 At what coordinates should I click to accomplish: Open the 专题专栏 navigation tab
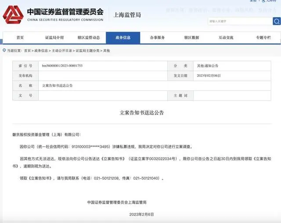[263, 38]
